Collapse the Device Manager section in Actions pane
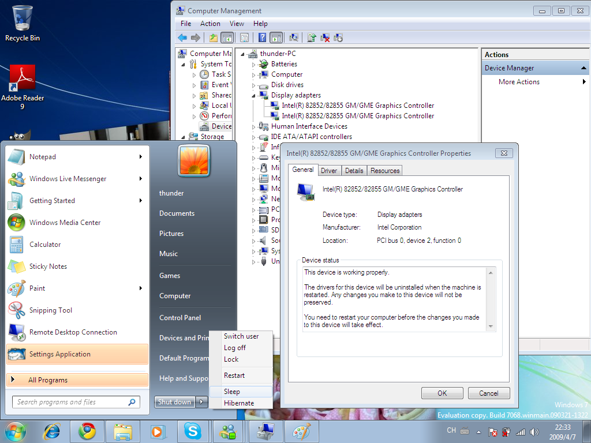This screenshot has height=443, width=591. pos(583,68)
